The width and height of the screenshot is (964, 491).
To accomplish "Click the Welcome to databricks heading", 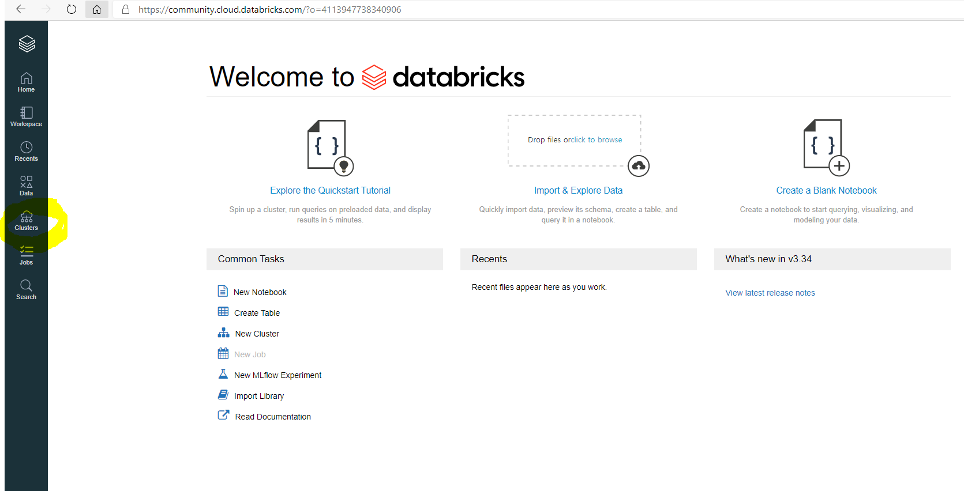I will tap(367, 77).
